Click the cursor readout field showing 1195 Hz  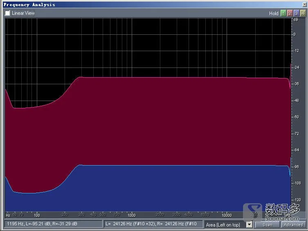pyautogui.click(x=54, y=224)
